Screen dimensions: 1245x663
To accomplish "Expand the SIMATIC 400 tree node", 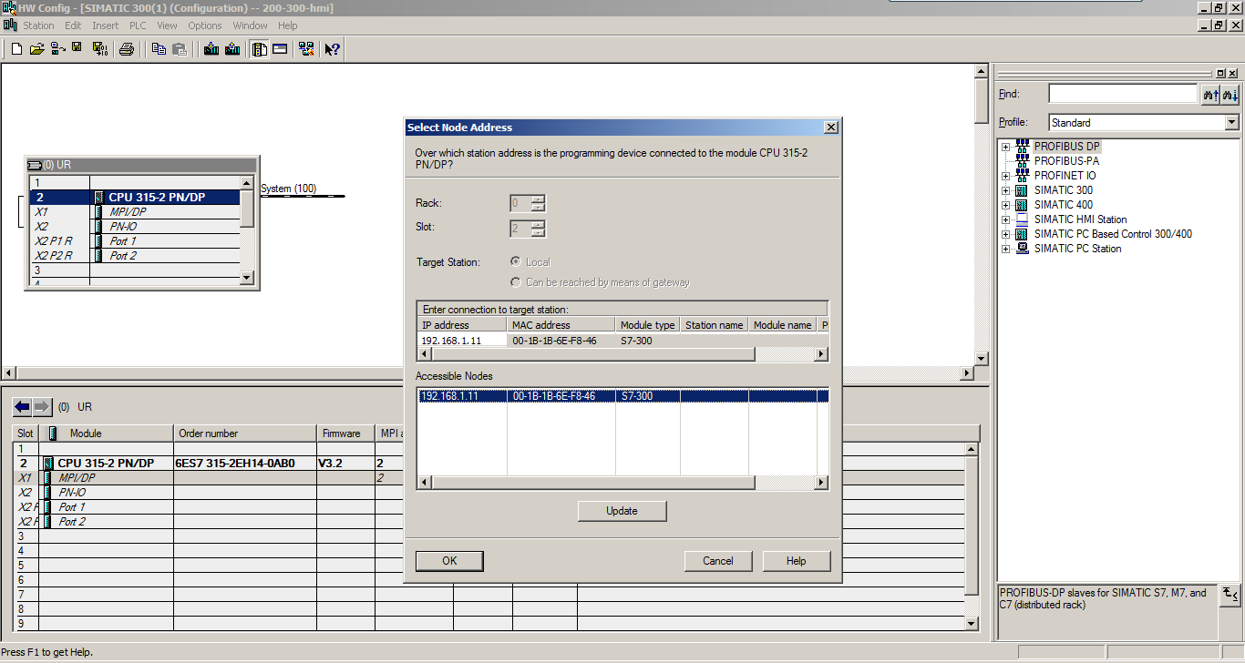I will click(x=1006, y=205).
